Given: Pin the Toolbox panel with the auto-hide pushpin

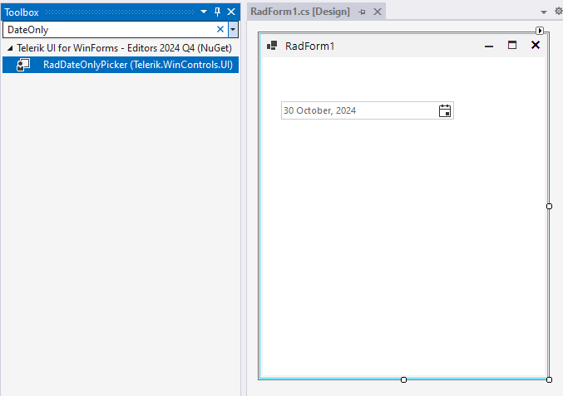Looking at the screenshot, I should click(217, 12).
